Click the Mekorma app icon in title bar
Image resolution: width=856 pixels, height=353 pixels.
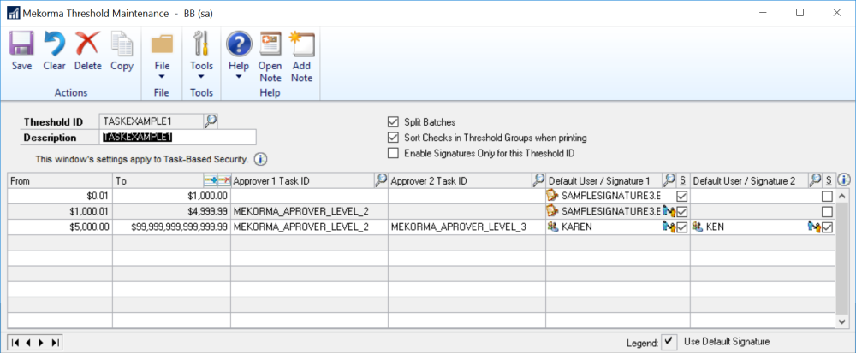coord(13,13)
